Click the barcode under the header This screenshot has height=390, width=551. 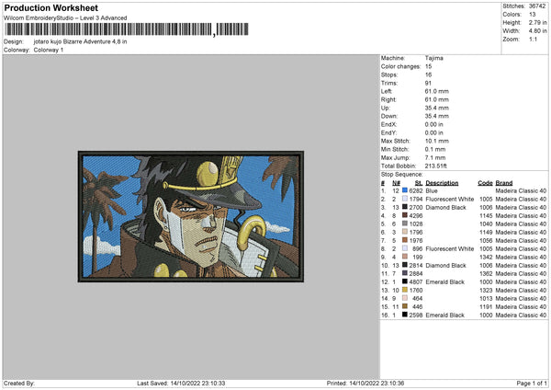tap(127, 29)
